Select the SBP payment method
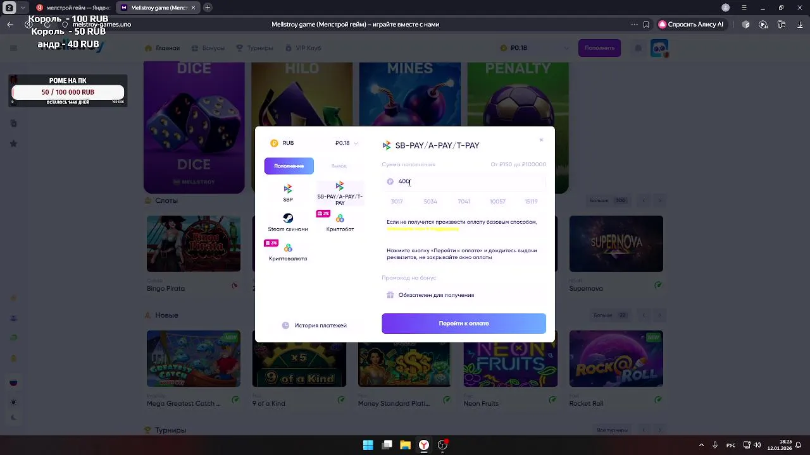The width and height of the screenshot is (810, 455). pyautogui.click(x=288, y=193)
